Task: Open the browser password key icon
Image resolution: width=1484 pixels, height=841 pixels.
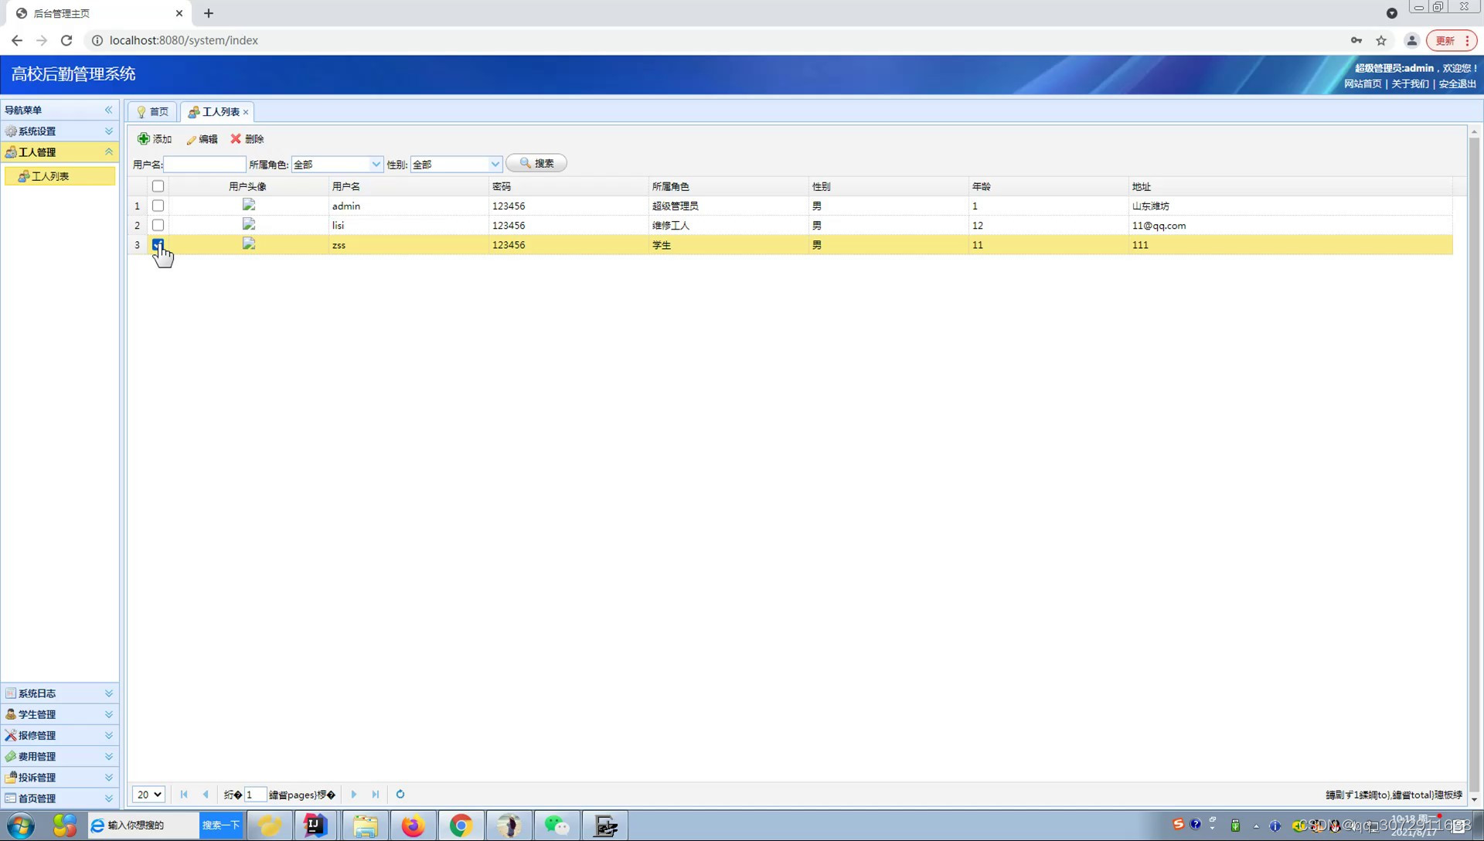Action: pos(1356,40)
